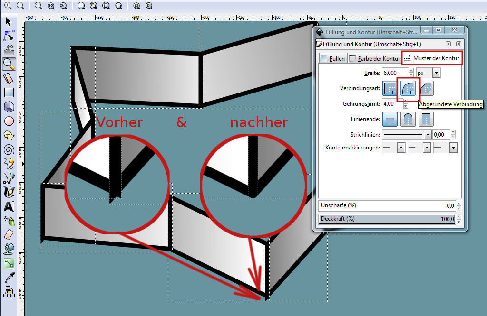
Task: Adjust the Deckkraft (%) slider
Action: pos(387,219)
